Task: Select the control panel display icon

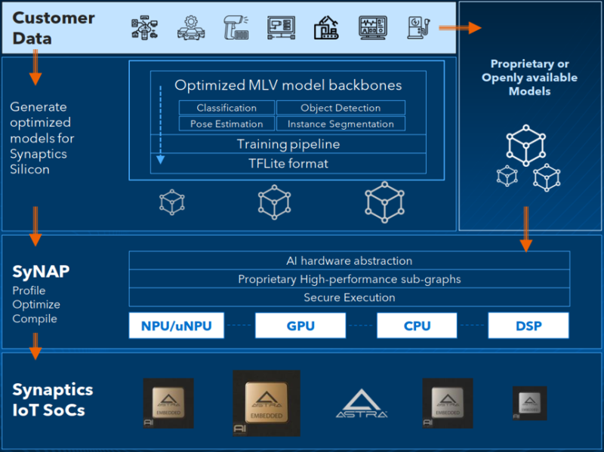Action: [x=281, y=28]
